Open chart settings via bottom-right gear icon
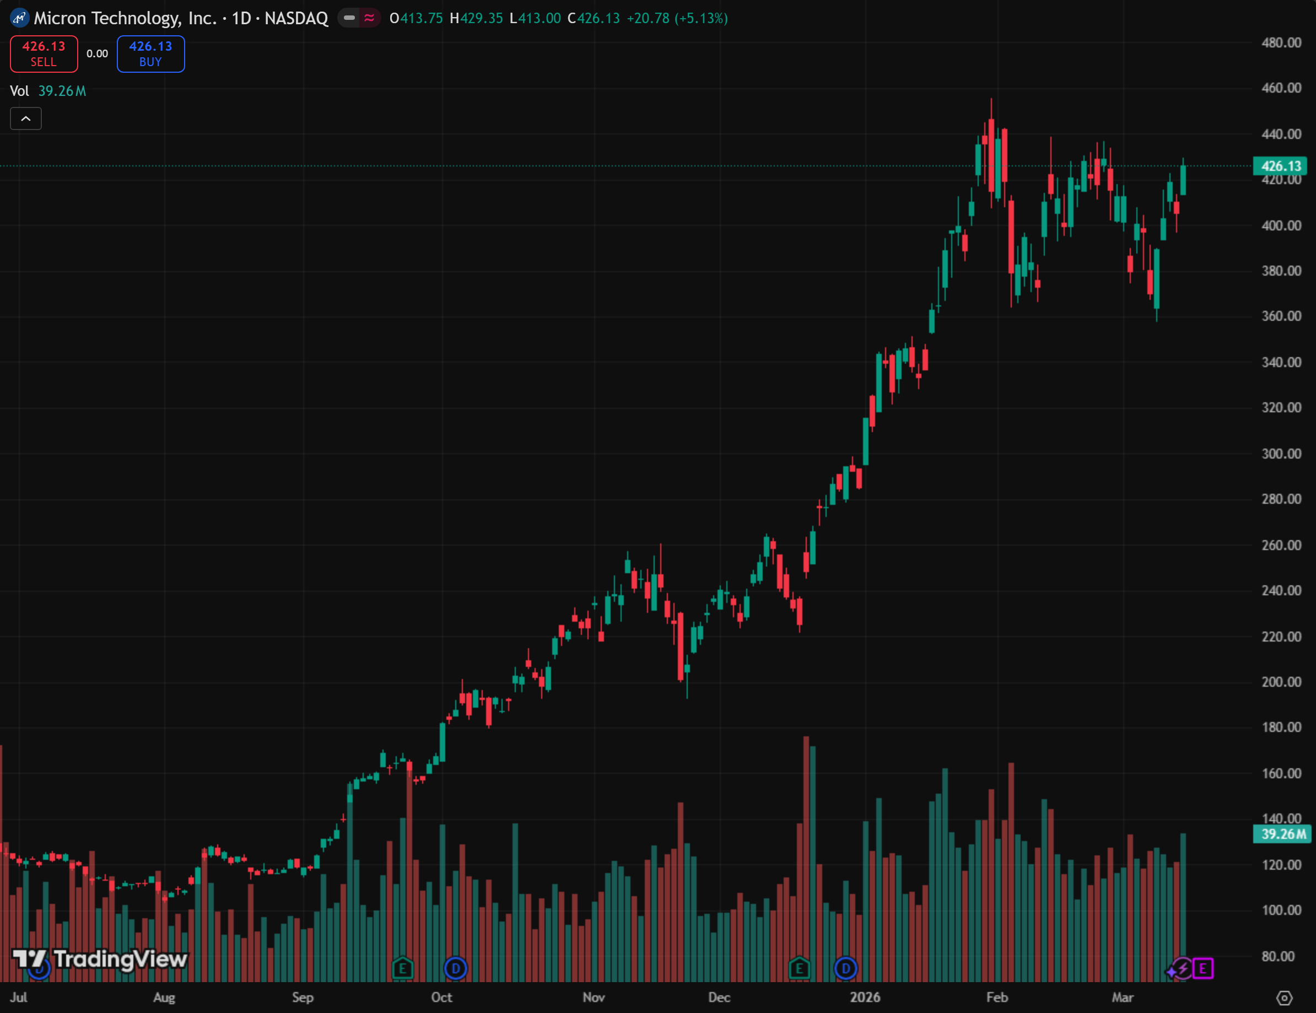Screen dimensions: 1316x1013 tap(1284, 998)
